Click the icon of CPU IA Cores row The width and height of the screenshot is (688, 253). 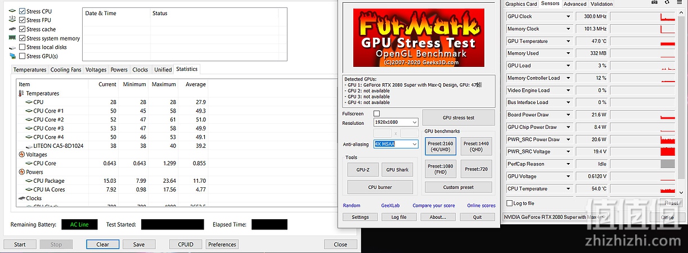point(29,189)
